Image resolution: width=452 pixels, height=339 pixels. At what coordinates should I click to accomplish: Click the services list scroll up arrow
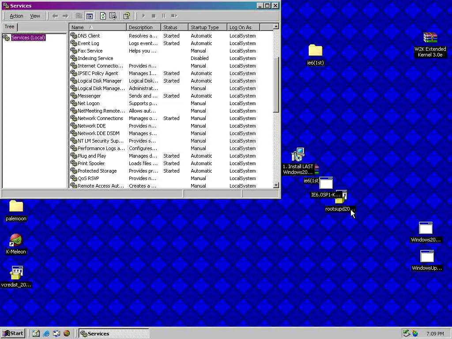[x=276, y=26]
